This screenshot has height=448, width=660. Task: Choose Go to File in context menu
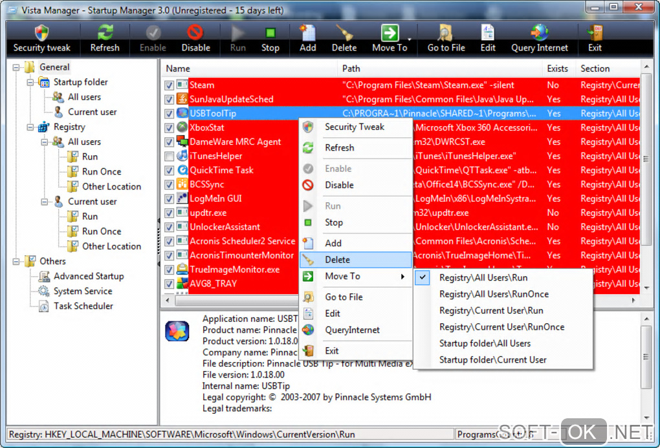point(356,297)
